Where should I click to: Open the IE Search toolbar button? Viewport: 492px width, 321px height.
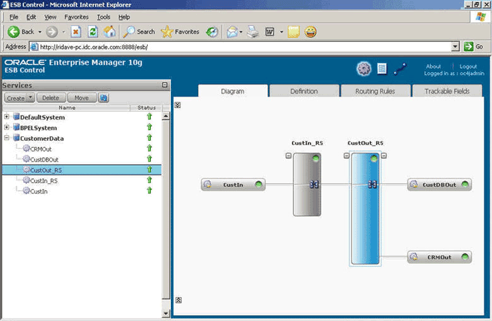(139, 32)
